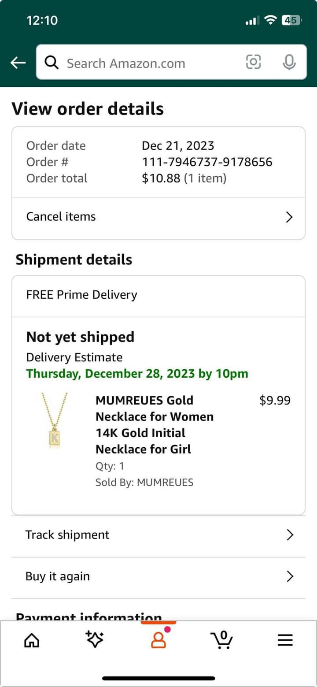Tap the microphone voice search icon
317x687 pixels.
(289, 62)
